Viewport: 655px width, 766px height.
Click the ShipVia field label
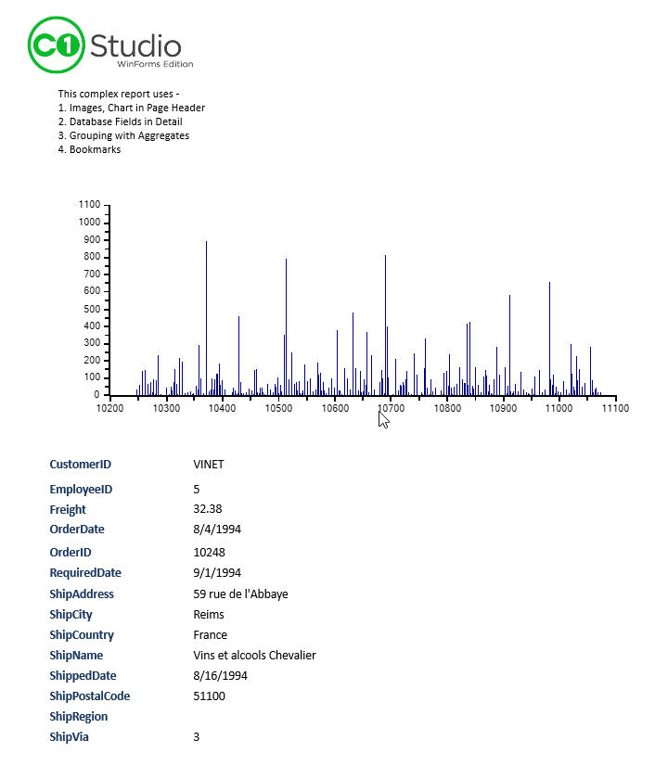[69, 737]
